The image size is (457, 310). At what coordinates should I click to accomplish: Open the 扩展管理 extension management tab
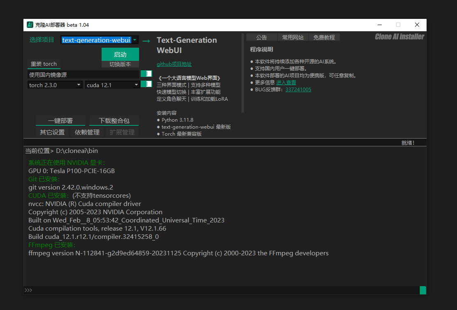(x=122, y=132)
